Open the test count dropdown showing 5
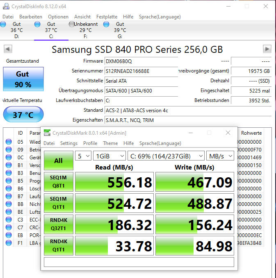The image size is (276, 278). click(83, 156)
